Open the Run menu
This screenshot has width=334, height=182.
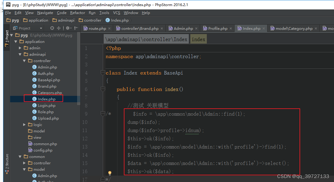point(92,13)
